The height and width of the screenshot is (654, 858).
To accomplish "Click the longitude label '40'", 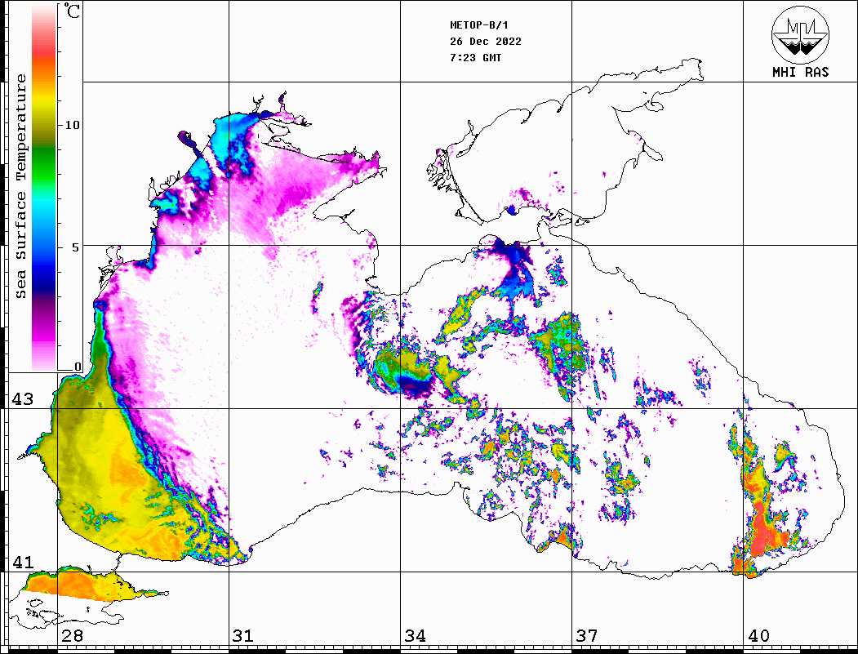I will tap(758, 636).
